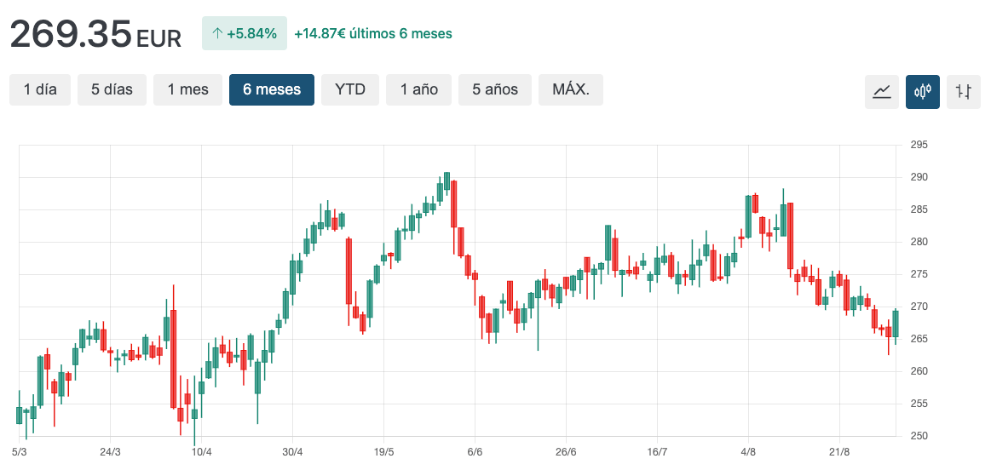Click the 265 y-axis label
This screenshot has height=470, width=991.
(919, 339)
